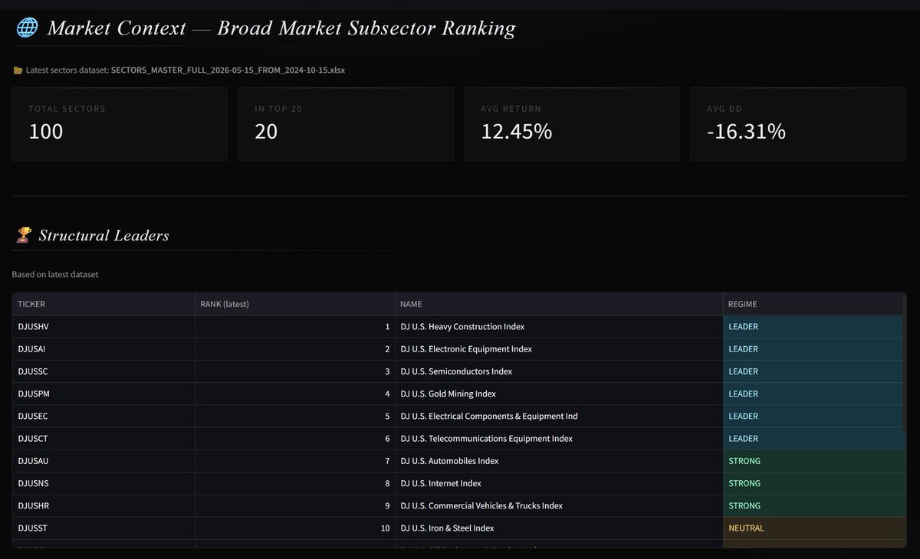The image size is (920, 559).
Task: Click the LEADER regime cell for DJUSHV
Action: (x=813, y=327)
